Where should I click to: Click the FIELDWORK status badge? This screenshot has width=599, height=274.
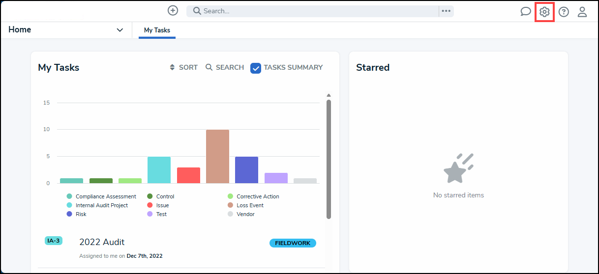293,243
